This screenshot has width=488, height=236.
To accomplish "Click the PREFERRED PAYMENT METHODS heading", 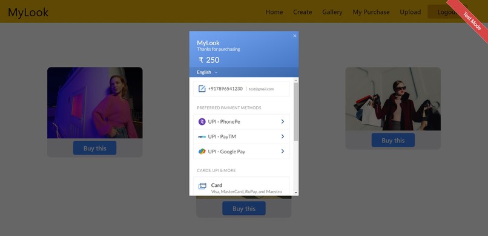I will tap(229, 108).
